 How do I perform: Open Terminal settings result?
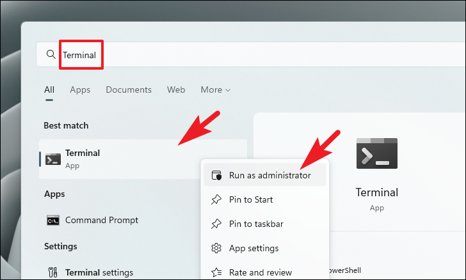(99, 272)
